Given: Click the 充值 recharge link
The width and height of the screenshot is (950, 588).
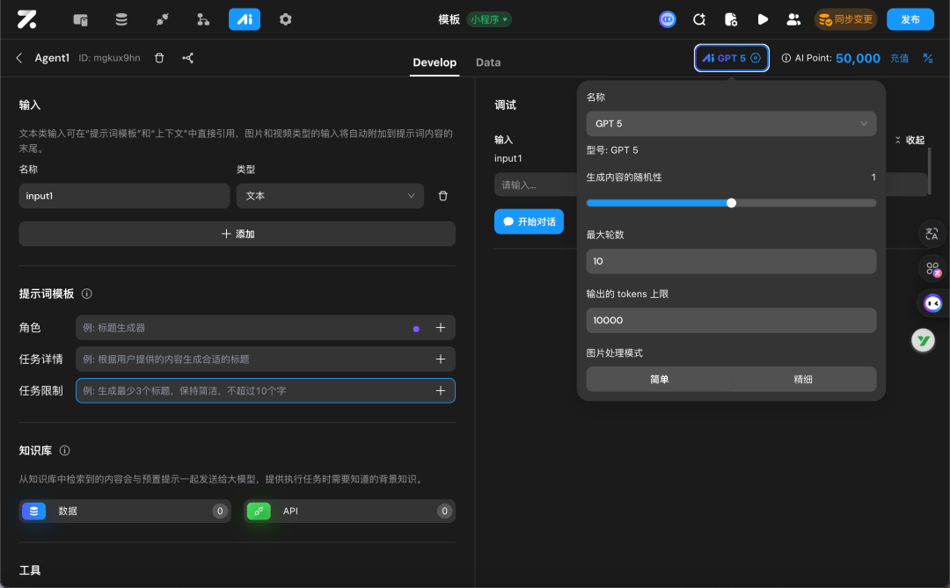Looking at the screenshot, I should [x=899, y=58].
